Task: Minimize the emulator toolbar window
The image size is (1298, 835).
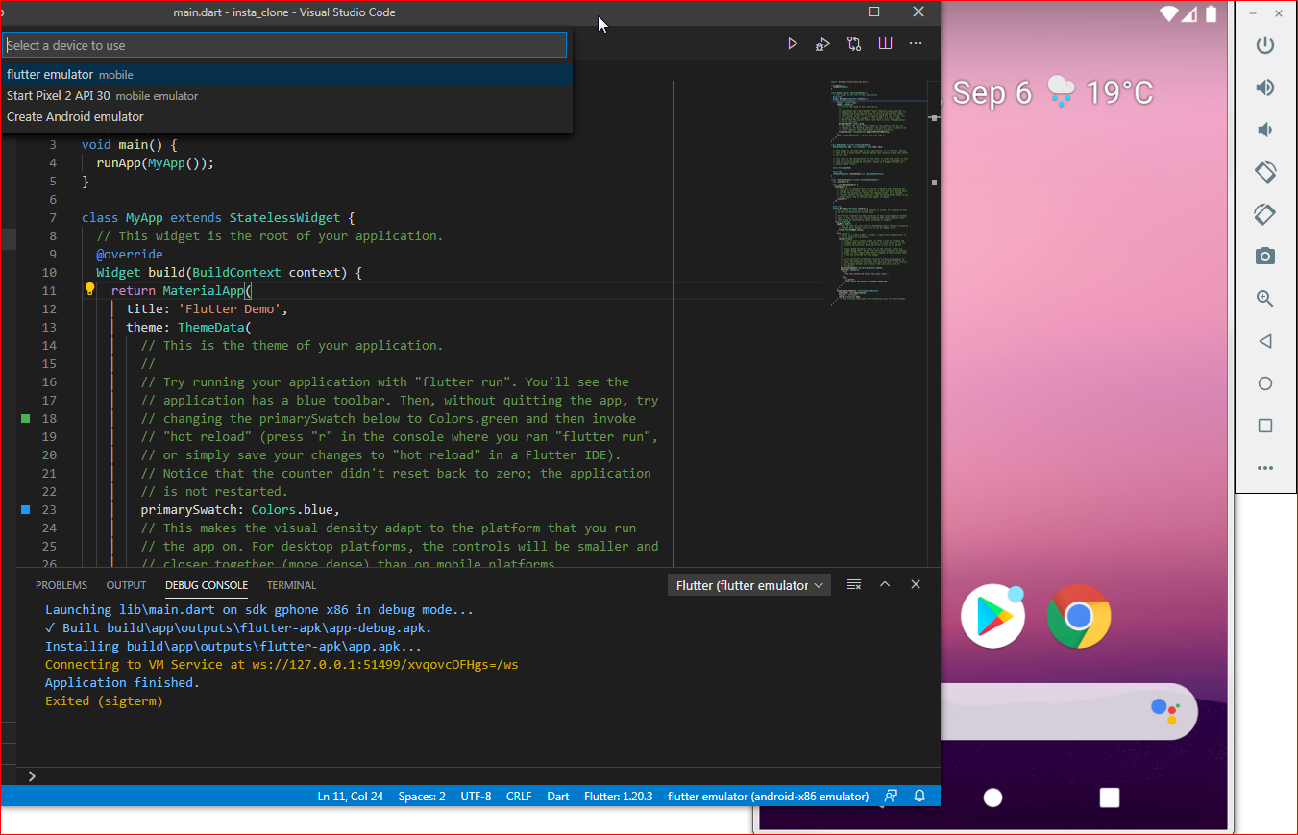Action: (x=1251, y=13)
